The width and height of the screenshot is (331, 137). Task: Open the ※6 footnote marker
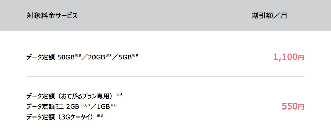[119, 95]
